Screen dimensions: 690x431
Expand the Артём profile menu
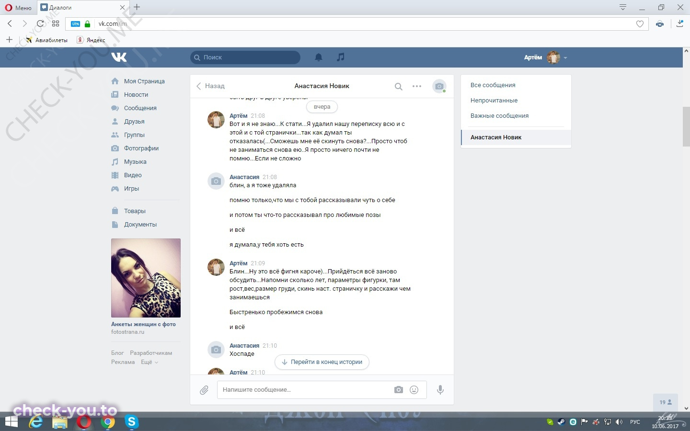tap(545, 57)
